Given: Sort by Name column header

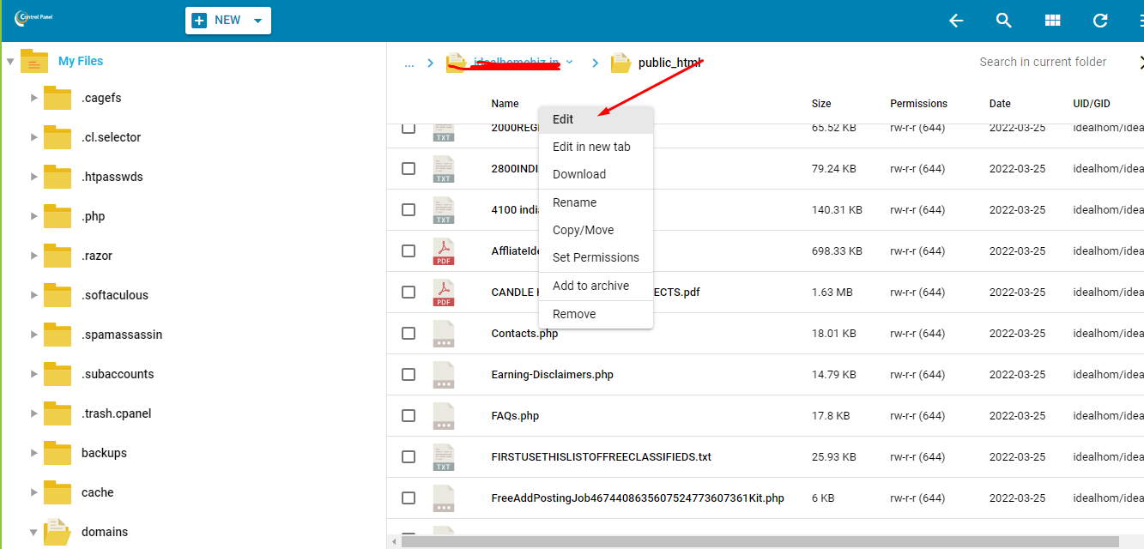Looking at the screenshot, I should [505, 104].
